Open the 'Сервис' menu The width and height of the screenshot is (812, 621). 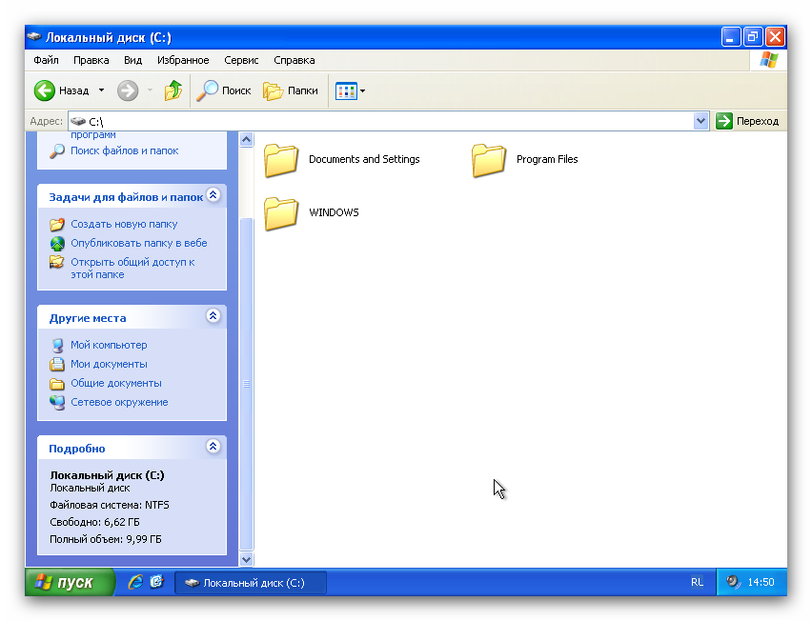coord(241,60)
